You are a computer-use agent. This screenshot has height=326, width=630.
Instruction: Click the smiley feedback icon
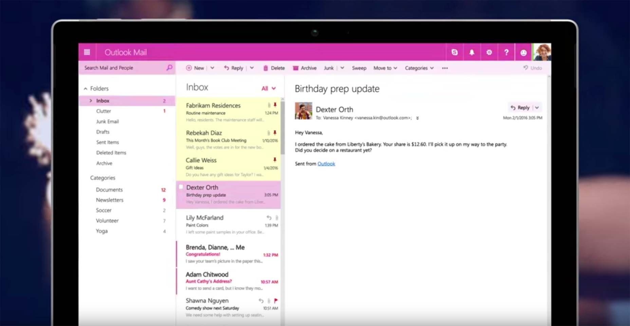523,52
